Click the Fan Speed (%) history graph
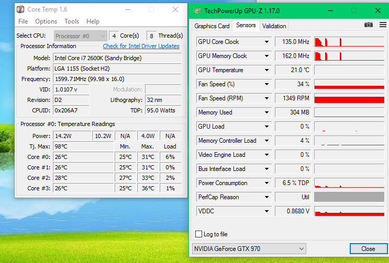 [349, 84]
